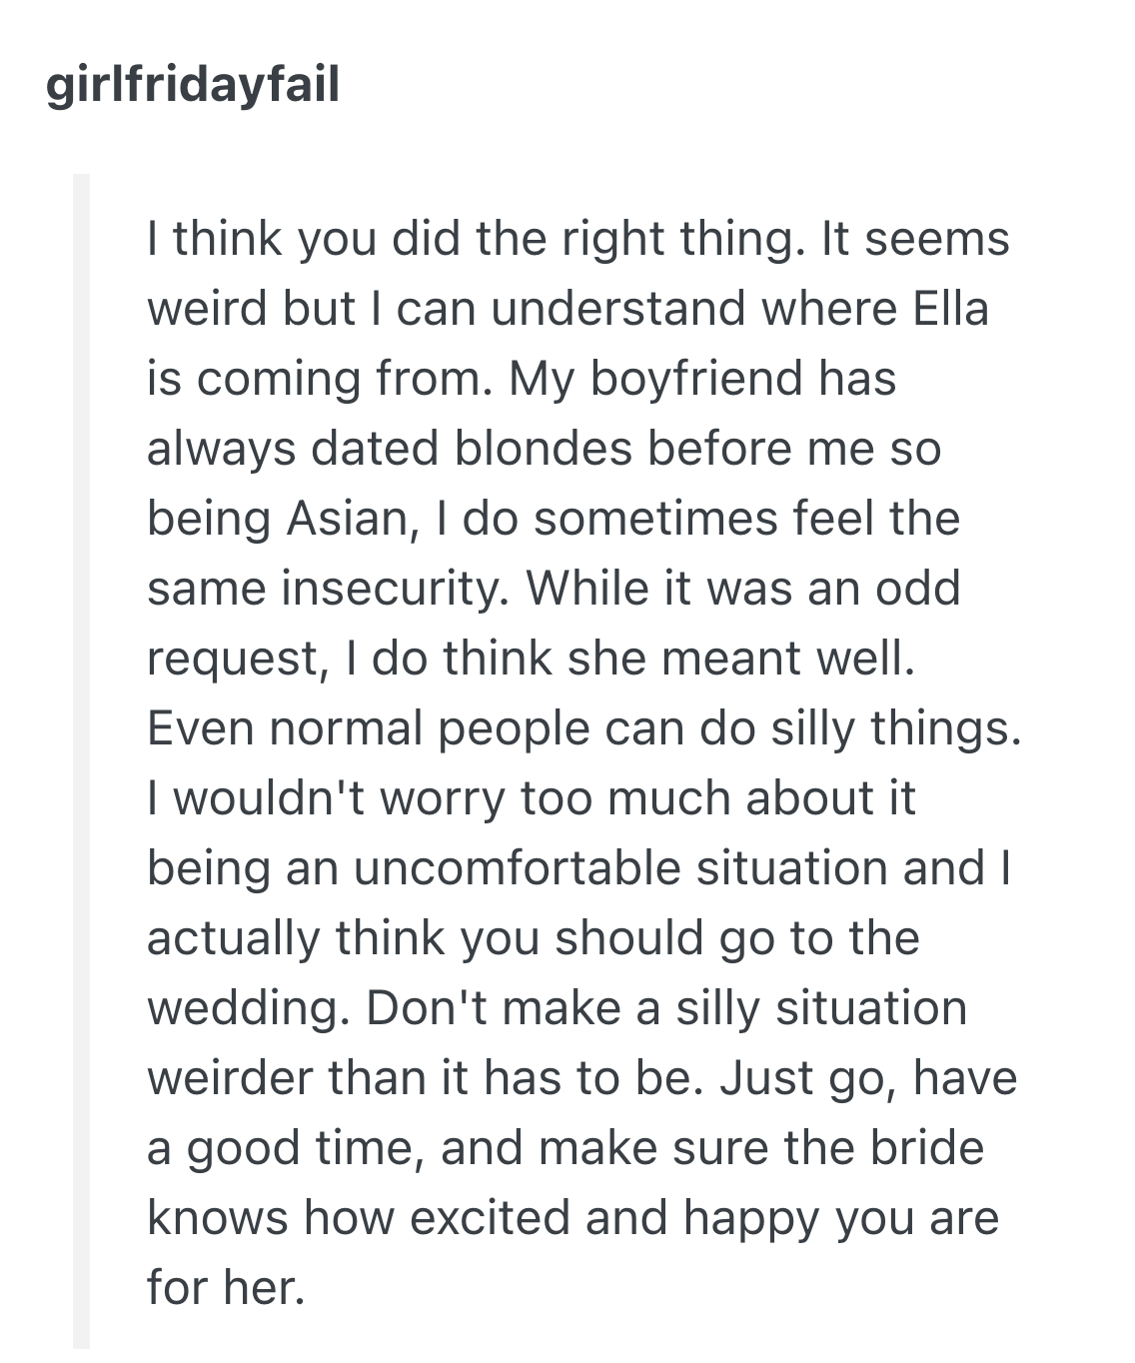Click the word "request" in the quote
Image resolution: width=1135 pixels, height=1363 pixels.
click(232, 659)
